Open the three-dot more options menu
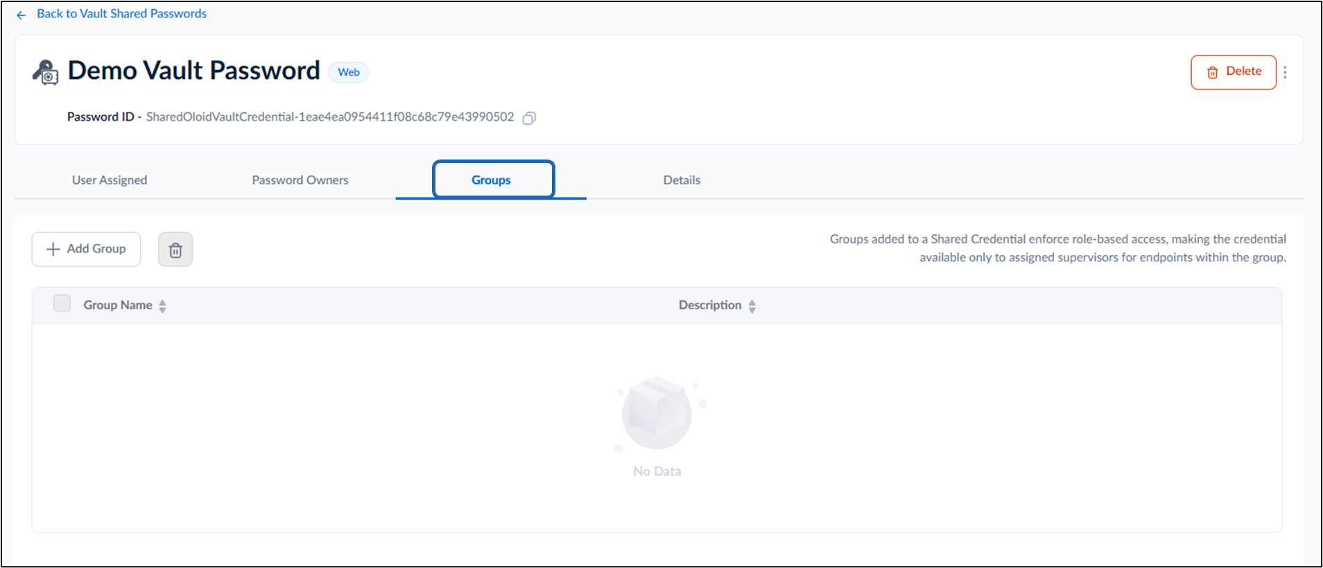This screenshot has height=568, width=1323. coord(1285,72)
